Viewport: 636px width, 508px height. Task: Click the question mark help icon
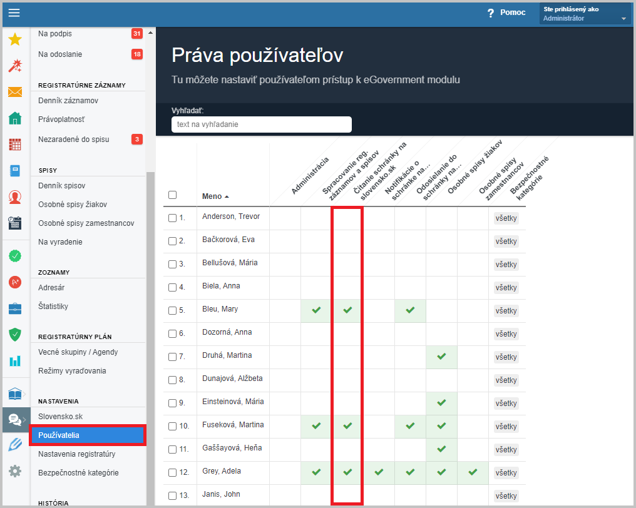[x=491, y=13]
